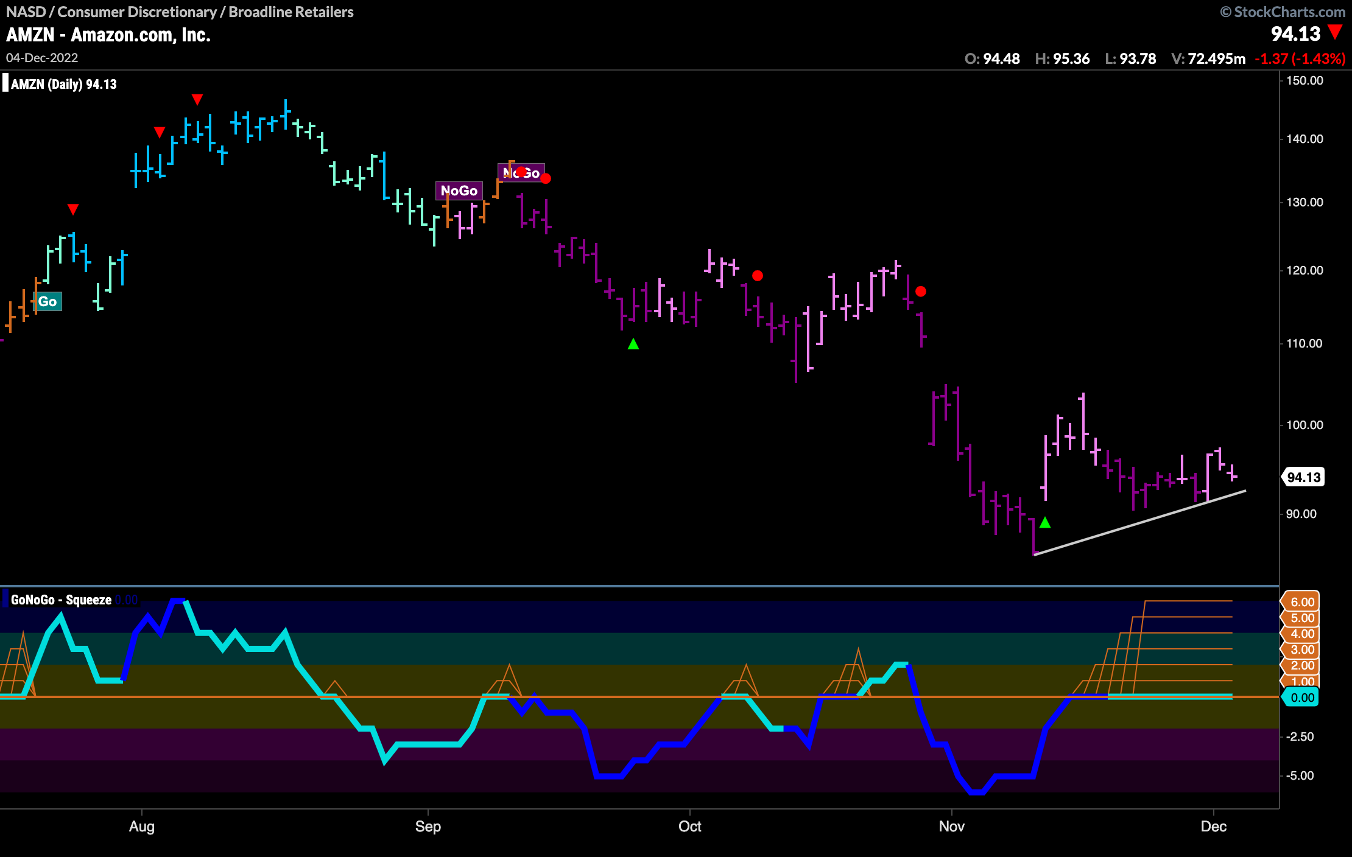
Task: Click the topmost red down triangle near 147
Action: (197, 99)
